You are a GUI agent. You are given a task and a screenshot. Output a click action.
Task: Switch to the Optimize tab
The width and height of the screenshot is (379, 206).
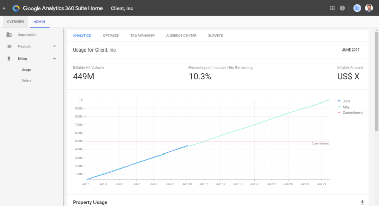tap(111, 35)
